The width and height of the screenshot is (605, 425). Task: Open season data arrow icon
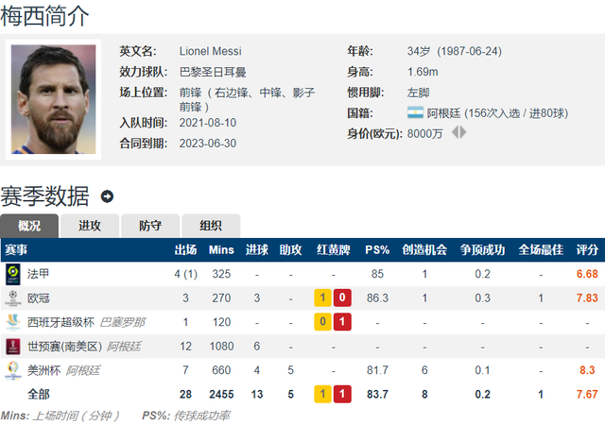[x=107, y=196]
